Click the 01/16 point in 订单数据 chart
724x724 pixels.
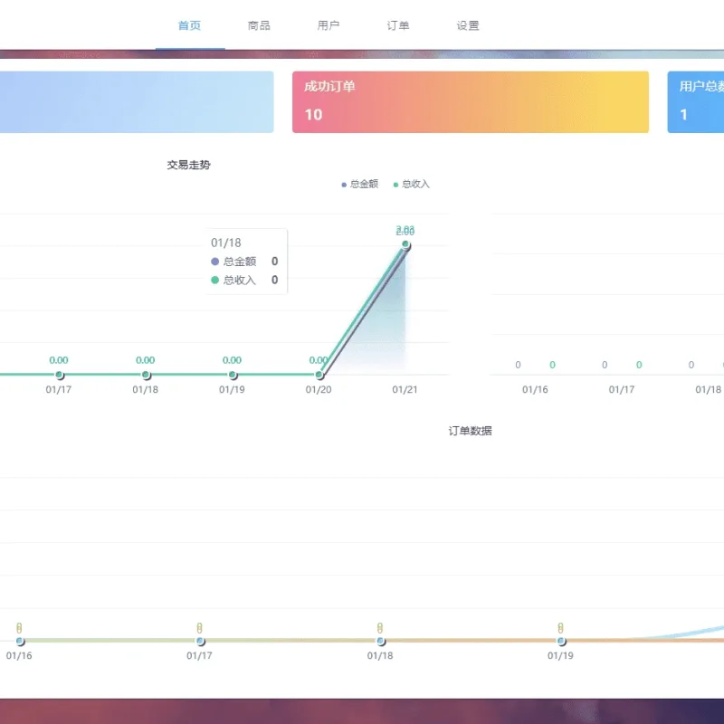click(x=20, y=641)
